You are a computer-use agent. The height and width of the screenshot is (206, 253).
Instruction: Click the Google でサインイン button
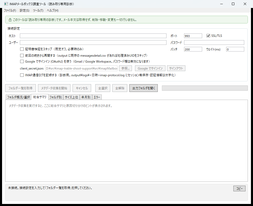[150, 68]
